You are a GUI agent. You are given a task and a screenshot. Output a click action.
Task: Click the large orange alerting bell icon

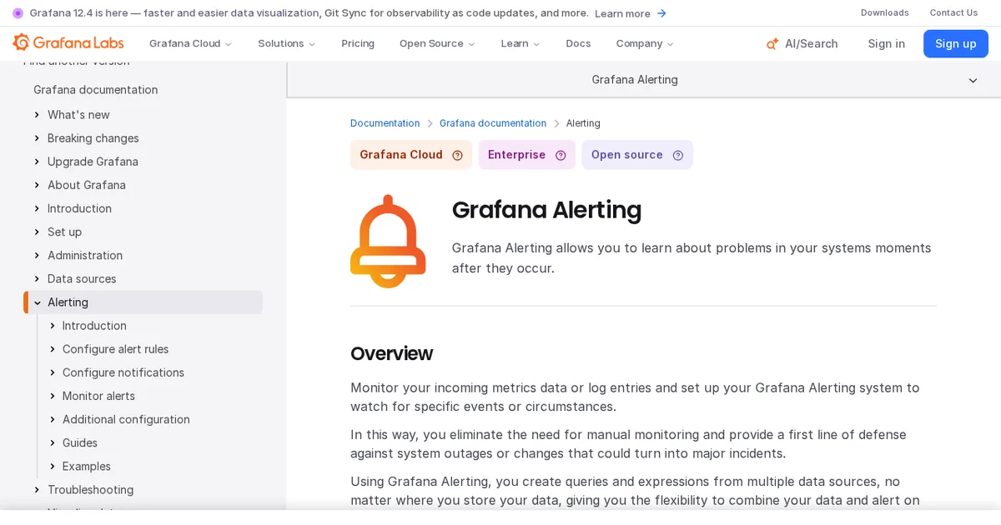(388, 242)
